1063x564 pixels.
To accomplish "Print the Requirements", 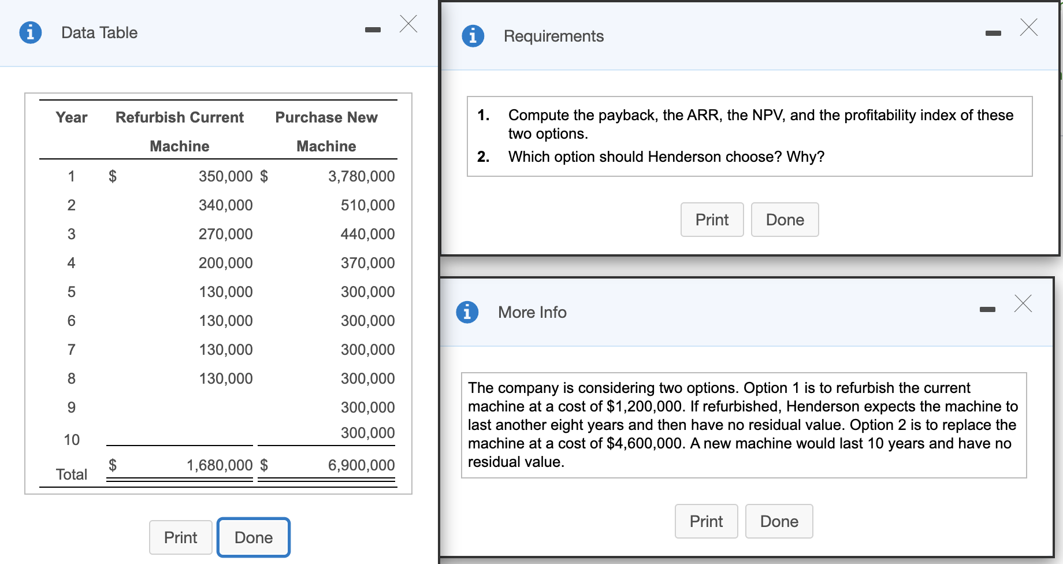I will click(712, 220).
